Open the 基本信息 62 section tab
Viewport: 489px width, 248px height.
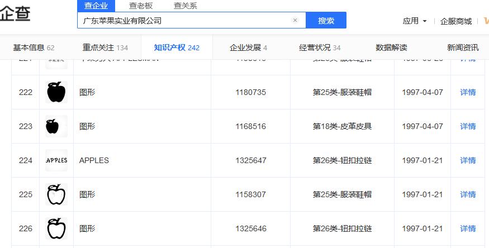pos(34,47)
